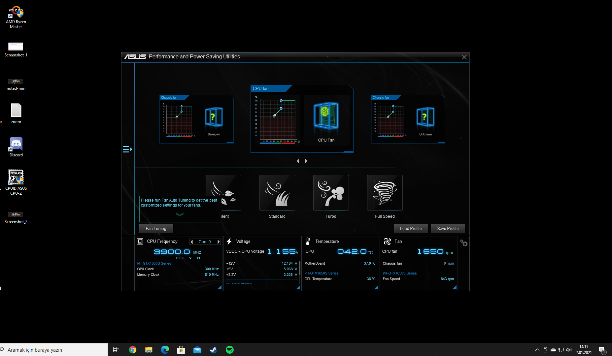Select the CPU fan curve graph
The width and height of the screenshot is (612, 356).
(277, 120)
